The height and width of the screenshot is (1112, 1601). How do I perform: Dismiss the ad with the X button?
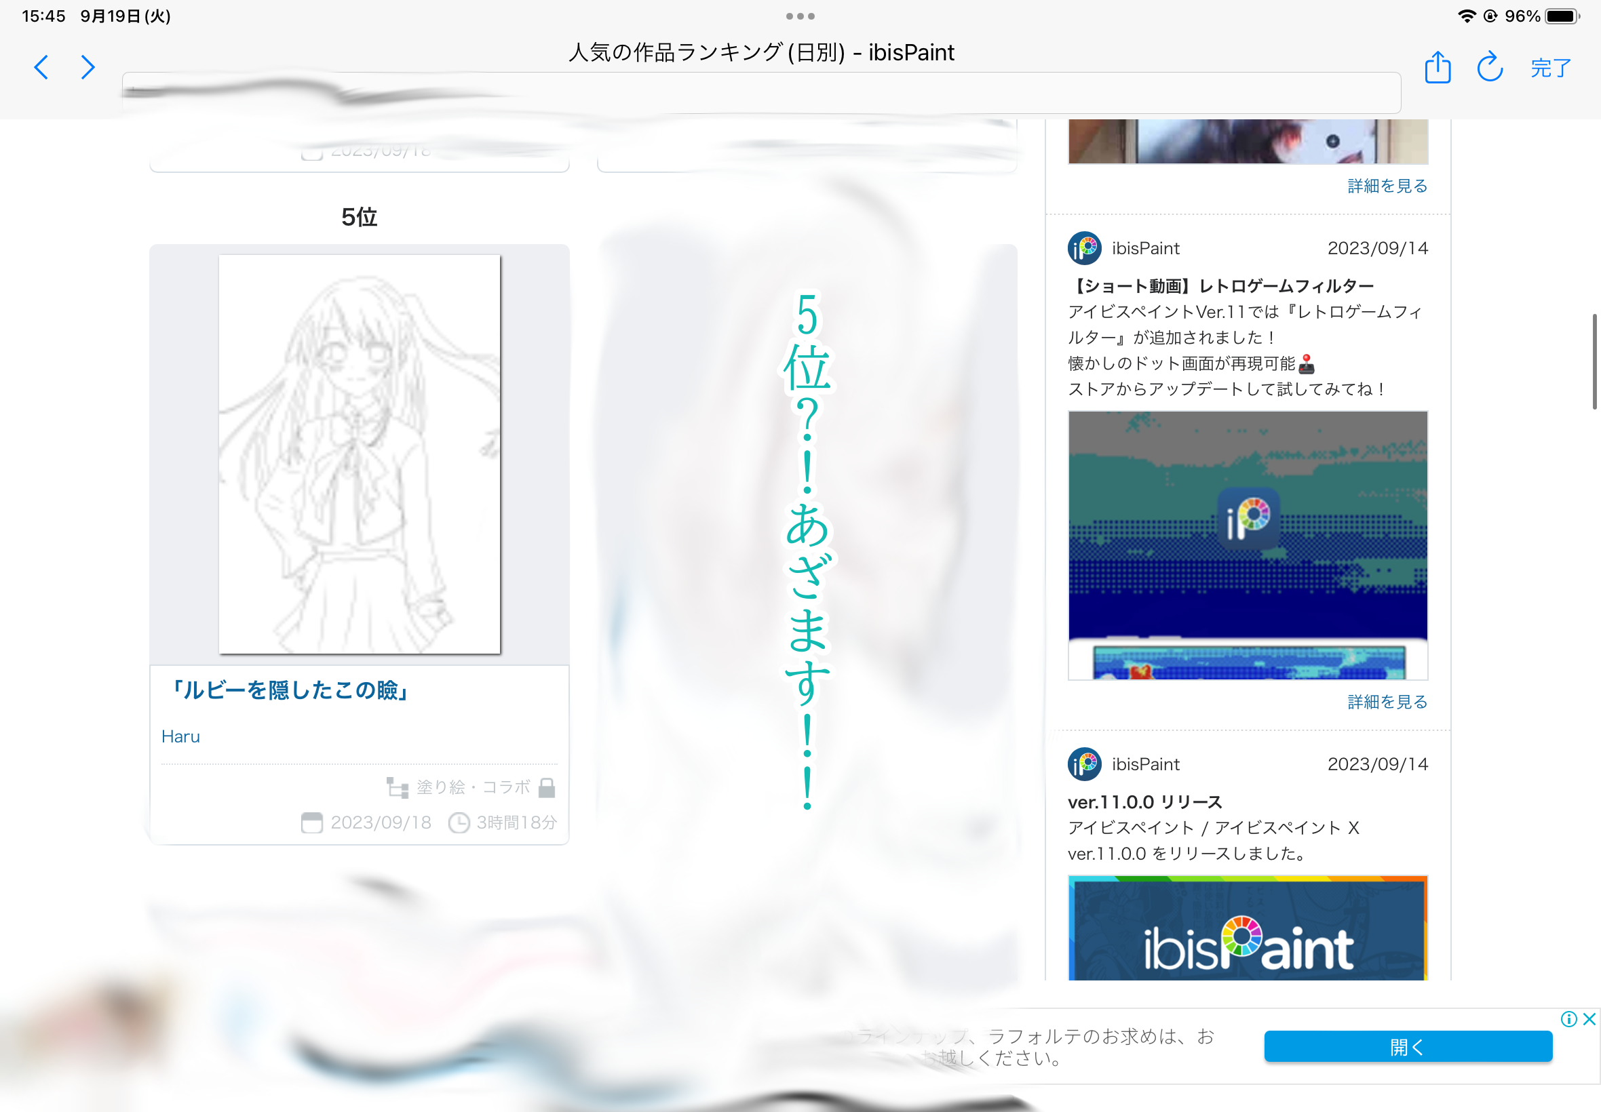click(1590, 1019)
